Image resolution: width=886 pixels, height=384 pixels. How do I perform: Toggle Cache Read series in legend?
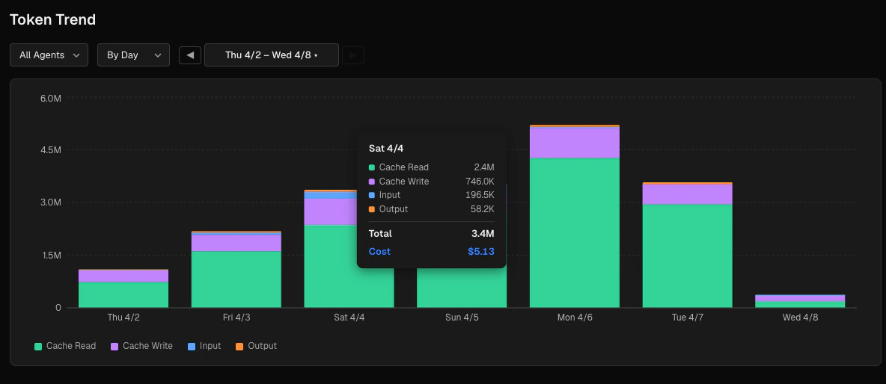[x=65, y=346]
